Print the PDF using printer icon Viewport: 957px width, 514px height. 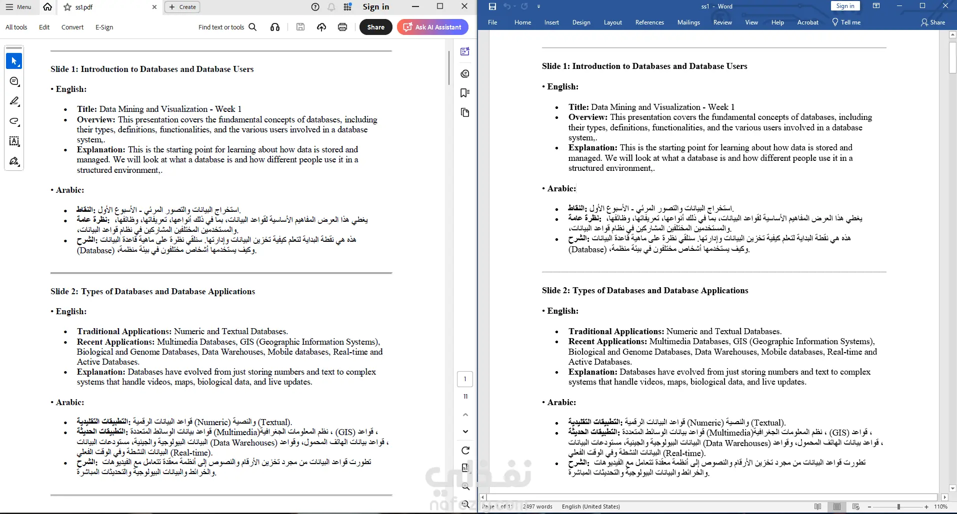coord(342,27)
